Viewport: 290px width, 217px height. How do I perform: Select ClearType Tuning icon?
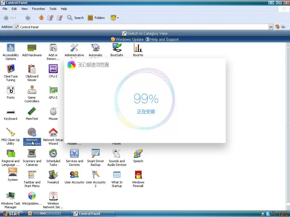pos(11,69)
